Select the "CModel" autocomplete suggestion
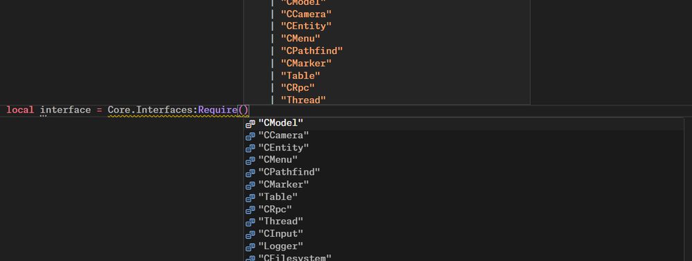Image resolution: width=692 pixels, height=261 pixels. [464, 124]
